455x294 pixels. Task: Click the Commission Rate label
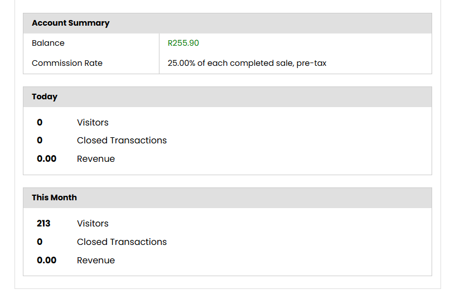tap(67, 64)
